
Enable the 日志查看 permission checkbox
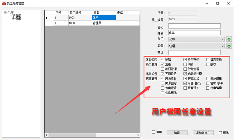pos(208,59)
